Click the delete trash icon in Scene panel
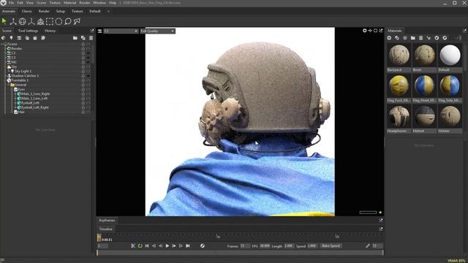The height and width of the screenshot is (263, 468). pyautogui.click(x=91, y=38)
